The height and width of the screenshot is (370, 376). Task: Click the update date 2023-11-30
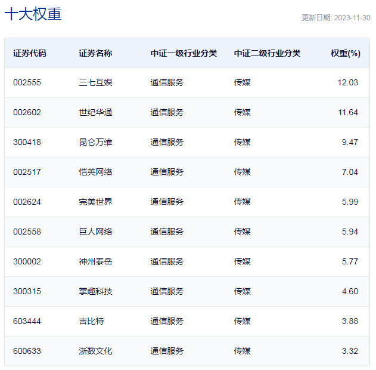coord(352,18)
